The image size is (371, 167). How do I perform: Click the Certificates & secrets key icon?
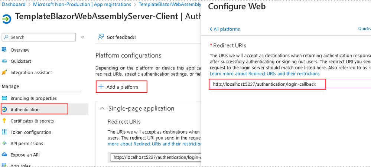pyautogui.click(x=4, y=121)
